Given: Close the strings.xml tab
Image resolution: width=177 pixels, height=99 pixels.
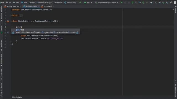Looking at the screenshot, I should pos(53,6).
